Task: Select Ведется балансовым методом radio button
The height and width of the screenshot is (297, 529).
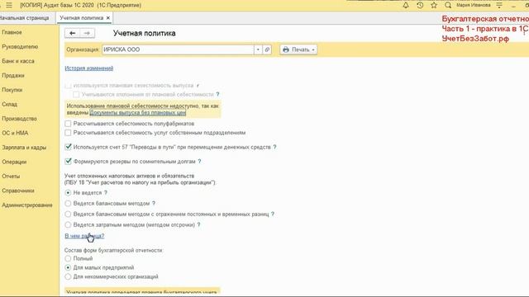Action: click(68, 204)
